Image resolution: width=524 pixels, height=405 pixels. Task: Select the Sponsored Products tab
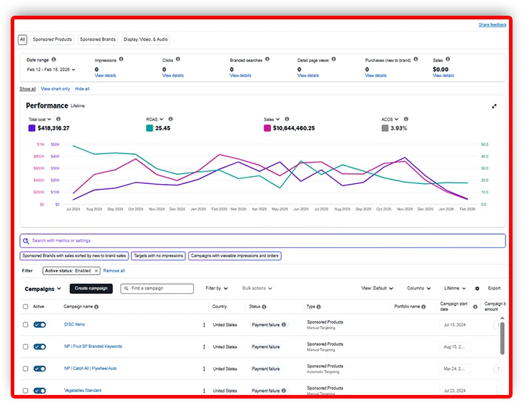click(53, 39)
